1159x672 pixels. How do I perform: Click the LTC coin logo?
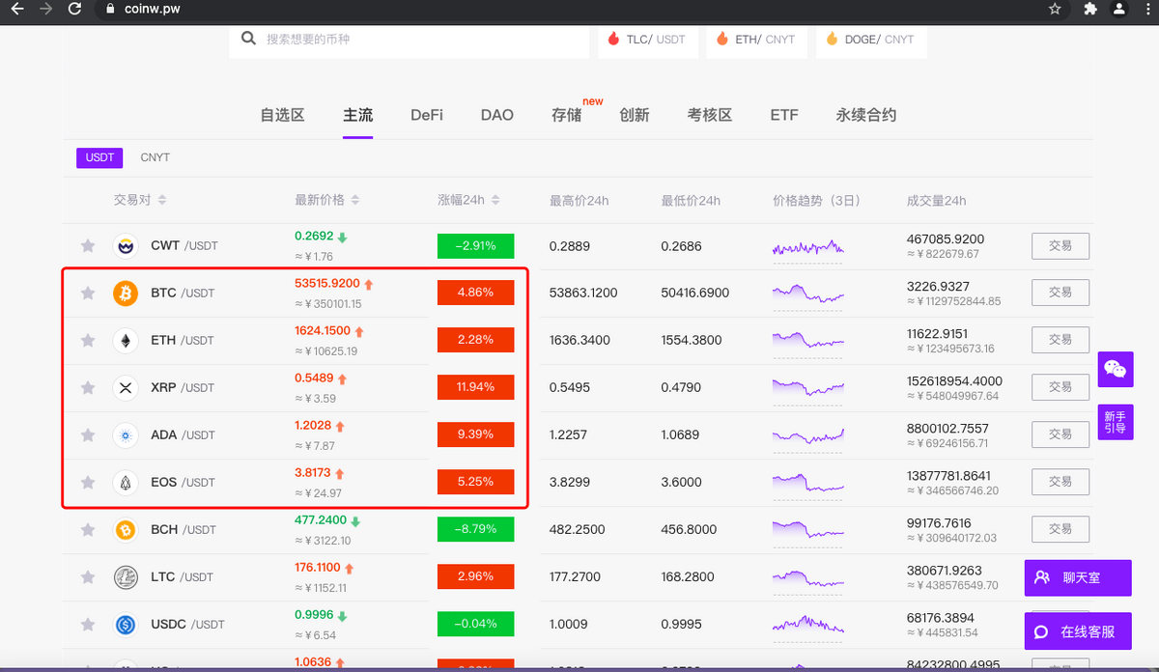click(x=126, y=576)
